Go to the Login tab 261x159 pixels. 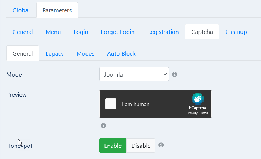tap(81, 32)
